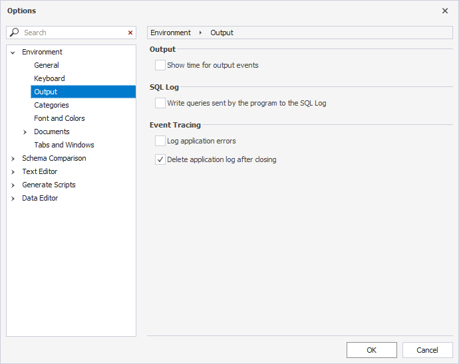The height and width of the screenshot is (364, 459).
Task: Expand the Documents node
Action: pos(25,132)
